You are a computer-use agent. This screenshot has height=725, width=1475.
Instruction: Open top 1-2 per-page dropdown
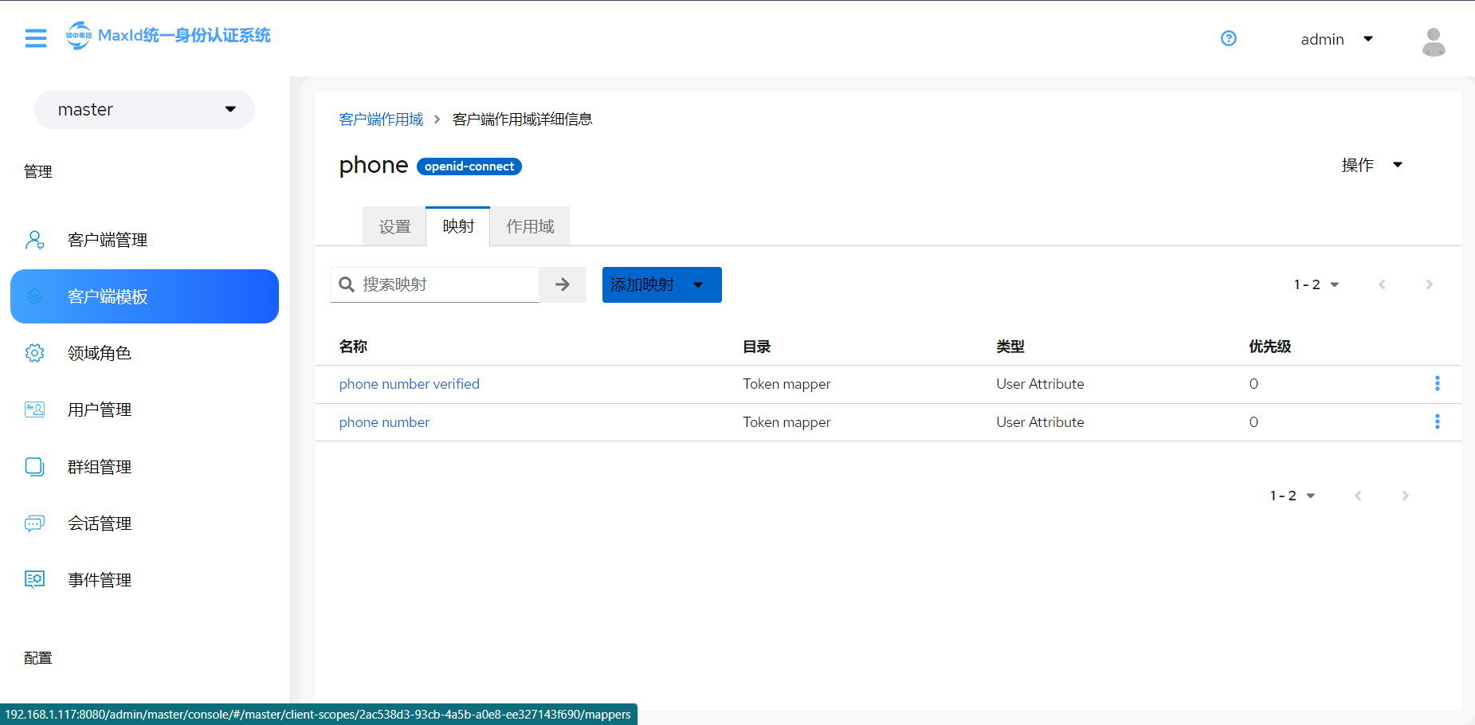[x=1316, y=284]
